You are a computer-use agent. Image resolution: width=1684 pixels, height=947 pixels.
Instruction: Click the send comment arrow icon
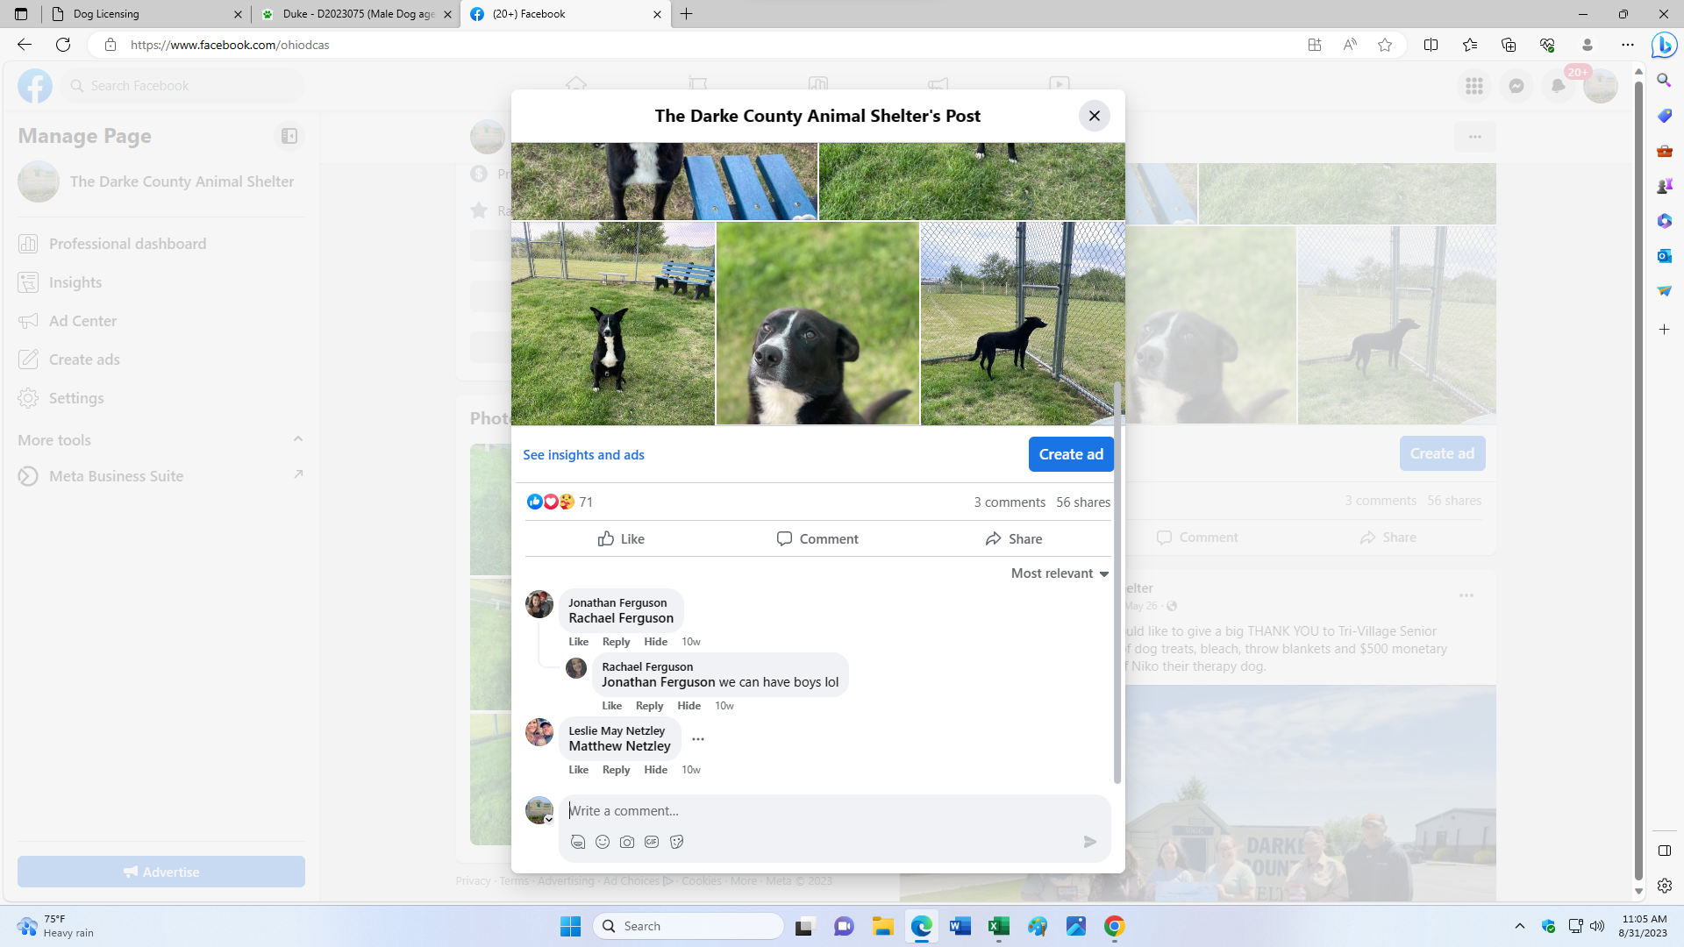point(1089,842)
